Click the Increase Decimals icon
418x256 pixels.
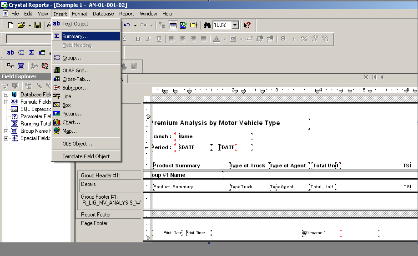[315, 39]
